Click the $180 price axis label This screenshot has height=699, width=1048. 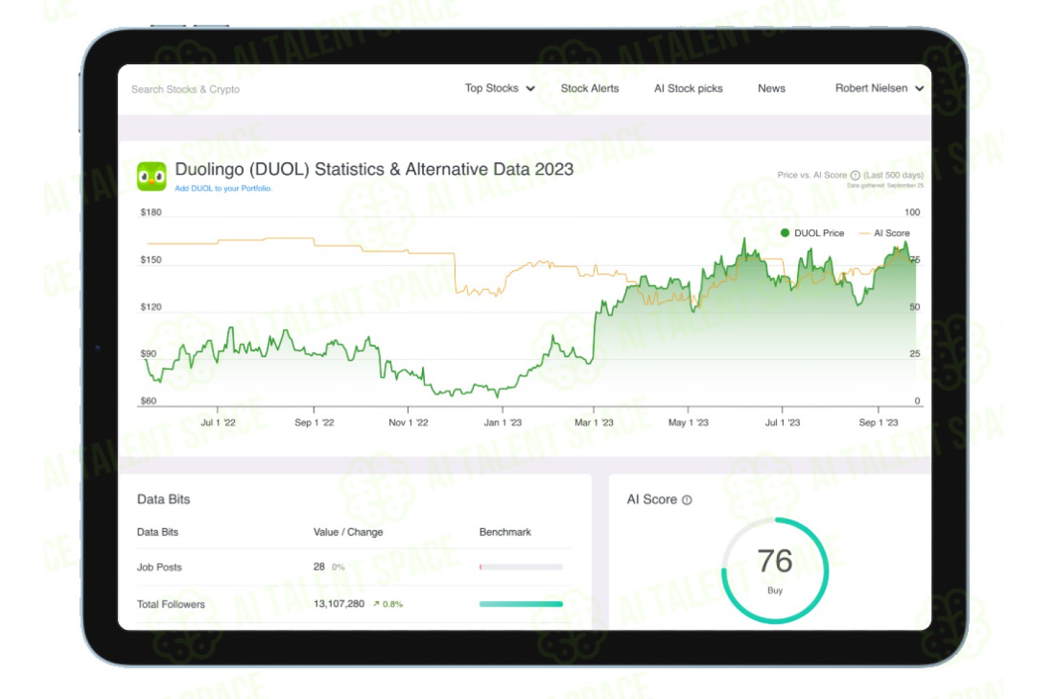click(151, 212)
